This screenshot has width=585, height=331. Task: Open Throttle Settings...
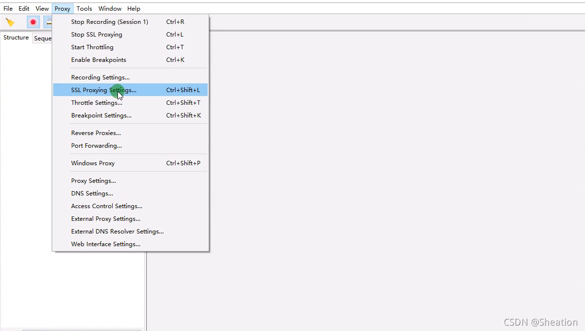(131, 103)
